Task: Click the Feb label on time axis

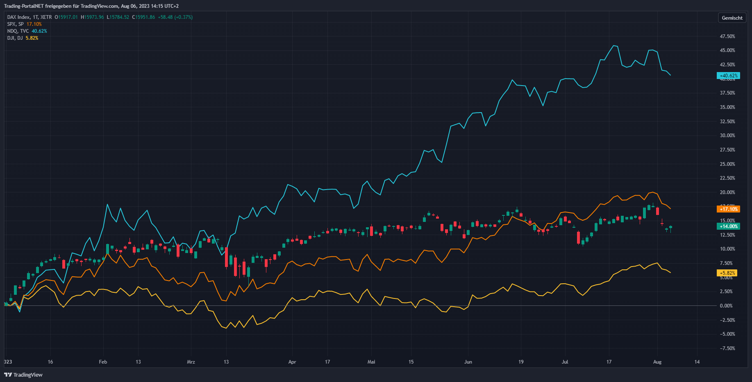Action: coord(103,362)
